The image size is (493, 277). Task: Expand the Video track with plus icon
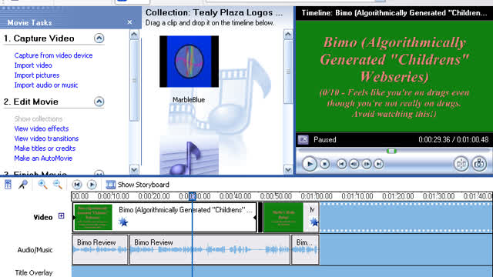pyautogui.click(x=62, y=215)
